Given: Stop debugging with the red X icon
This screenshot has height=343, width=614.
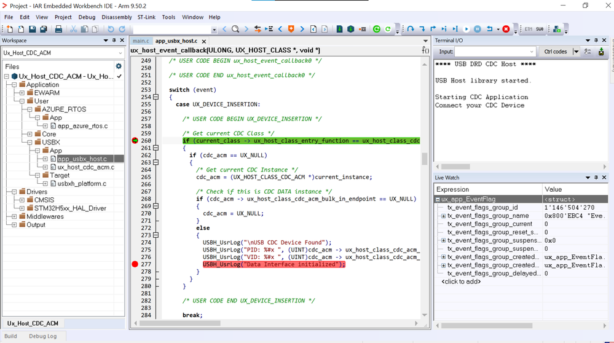Looking at the screenshot, I should click(506, 29).
